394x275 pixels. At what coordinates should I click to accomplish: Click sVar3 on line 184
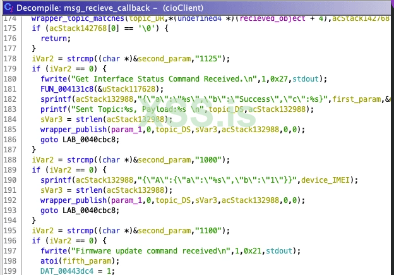51,119
